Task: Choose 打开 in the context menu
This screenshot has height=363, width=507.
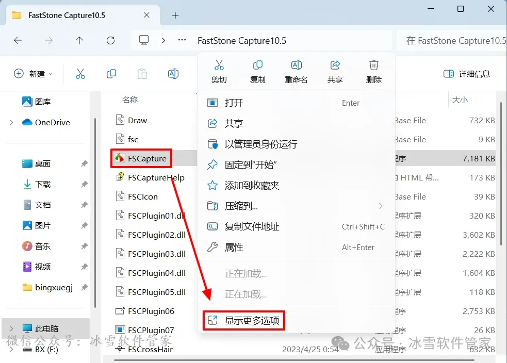Action: [x=296, y=103]
